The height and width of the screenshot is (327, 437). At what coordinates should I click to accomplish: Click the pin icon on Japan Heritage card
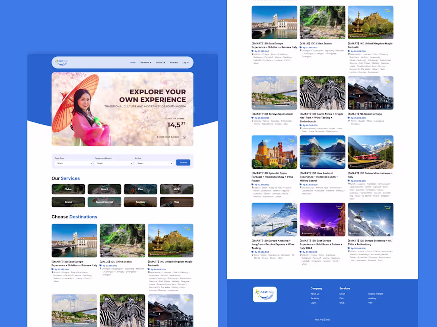pos(348,121)
